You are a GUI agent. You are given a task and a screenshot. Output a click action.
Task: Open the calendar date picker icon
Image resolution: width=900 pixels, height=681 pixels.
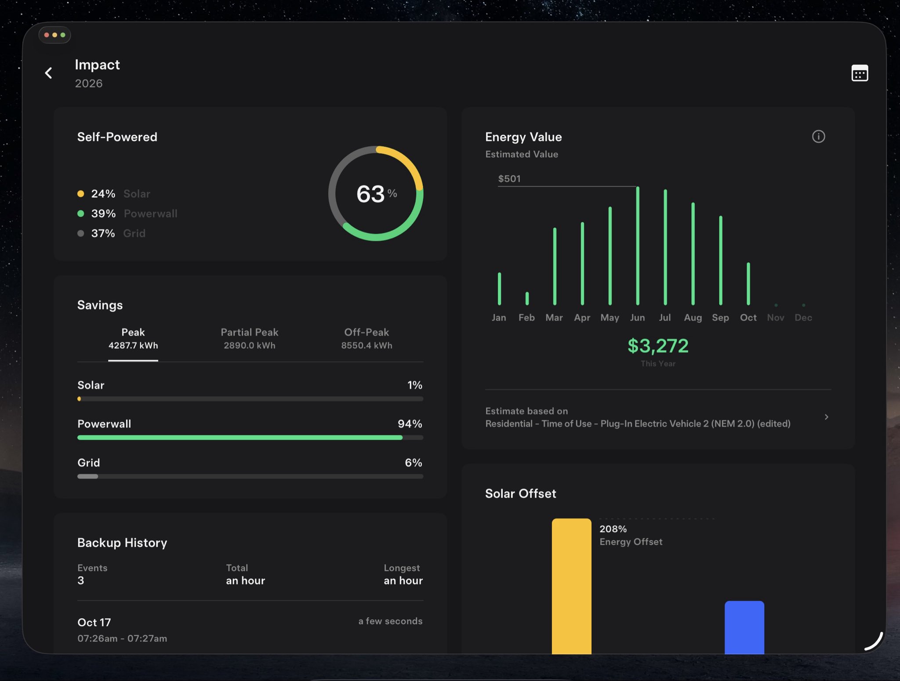click(x=860, y=73)
